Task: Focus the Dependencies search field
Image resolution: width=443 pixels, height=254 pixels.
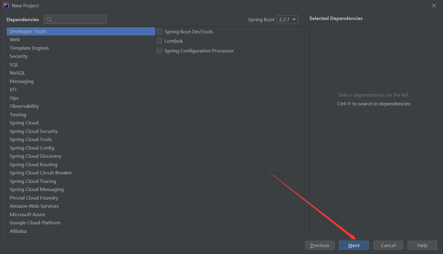Action: click(x=75, y=19)
